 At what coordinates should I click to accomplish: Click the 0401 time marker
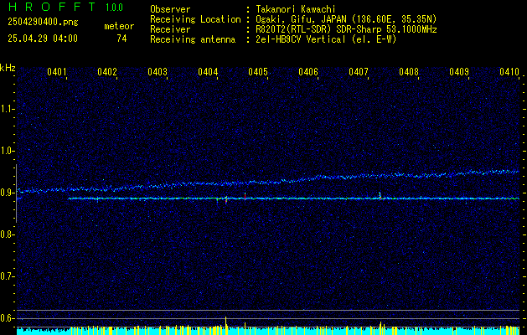[57, 72]
